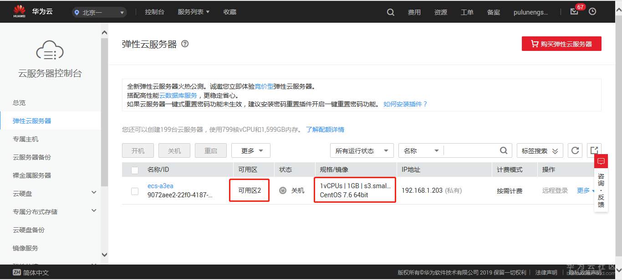Click the 购买弹性云服务器 button
Screen dimensions: 622x280
561,44
